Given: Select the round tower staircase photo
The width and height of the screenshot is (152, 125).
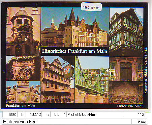Looking at the screenshot, I should coord(23,31).
